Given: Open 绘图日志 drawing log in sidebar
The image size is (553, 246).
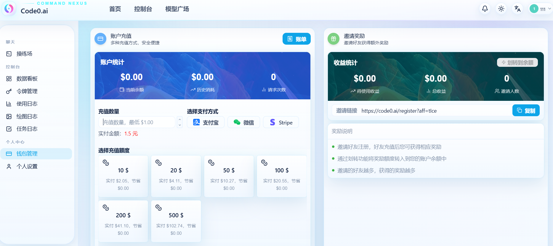Looking at the screenshot, I should [27, 116].
